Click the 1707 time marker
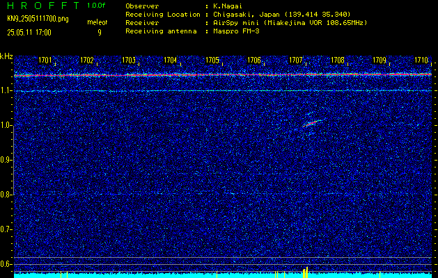This screenshot has height=278, width=438. pyautogui.click(x=296, y=60)
